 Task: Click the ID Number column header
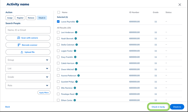point(134,12)
